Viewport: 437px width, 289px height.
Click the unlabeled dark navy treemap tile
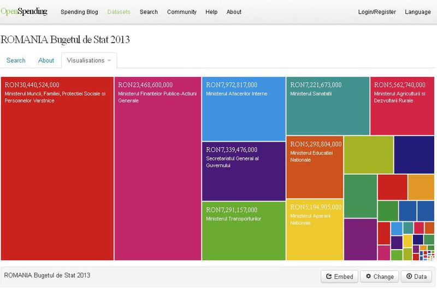414,155
